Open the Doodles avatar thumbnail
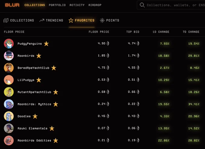The image size is (205, 149). (9, 116)
